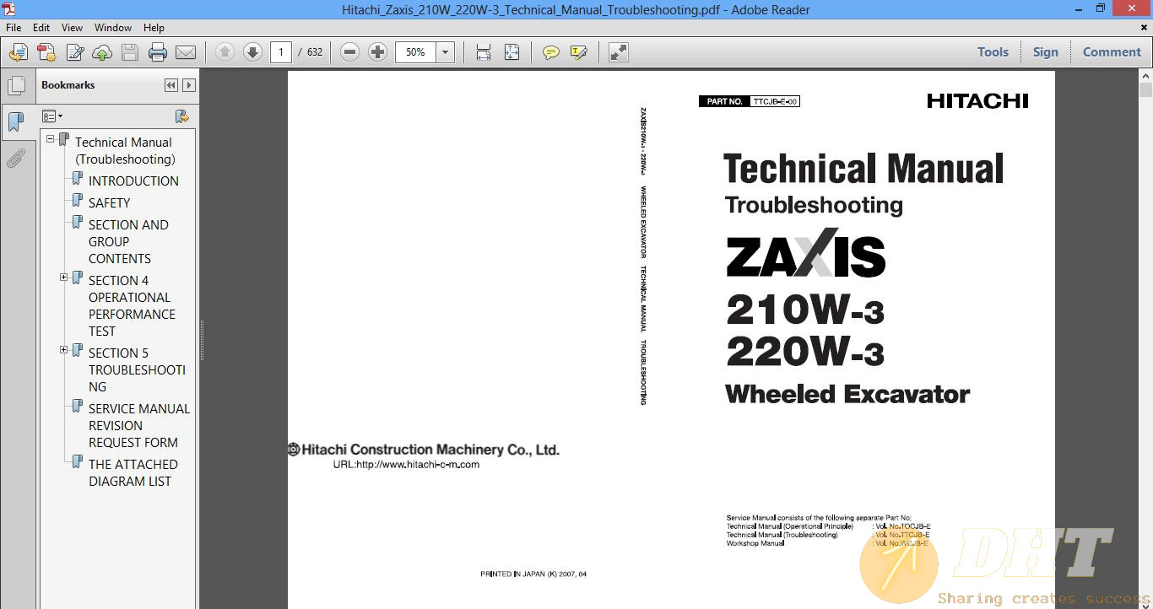Click the Convert file to PDF icon
This screenshot has width=1153, height=609.
point(46,52)
